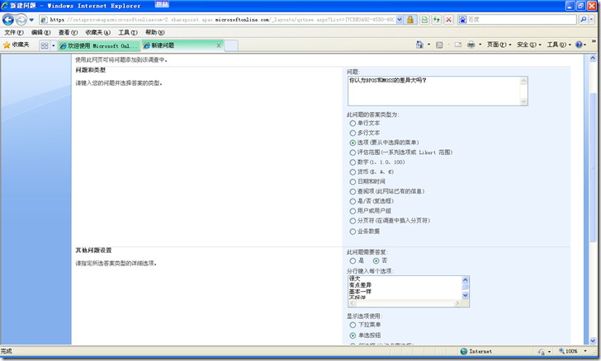Image resolution: width=601 pixels, height=361 pixels.
Task: Open the print options dropdown arrow
Action: point(480,45)
